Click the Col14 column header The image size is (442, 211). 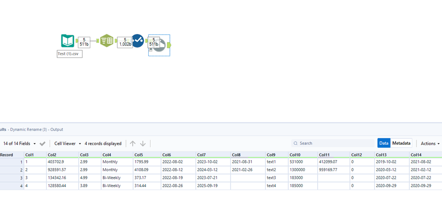(426, 155)
